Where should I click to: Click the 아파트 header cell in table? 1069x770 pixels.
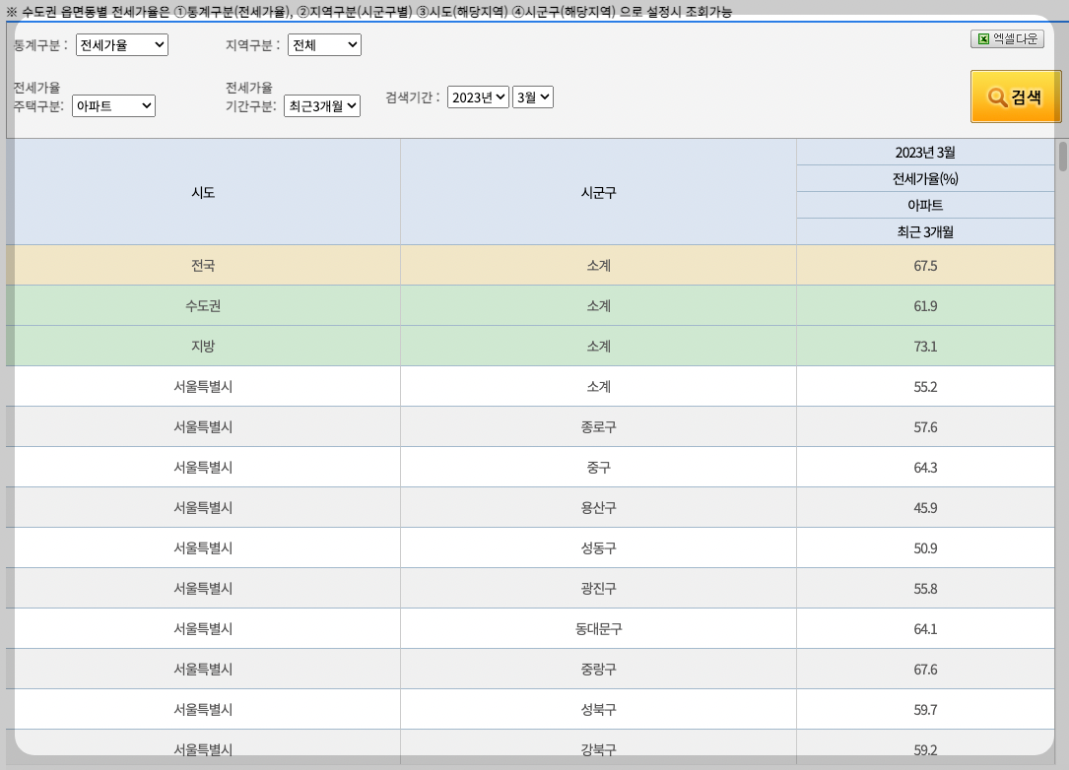point(925,205)
